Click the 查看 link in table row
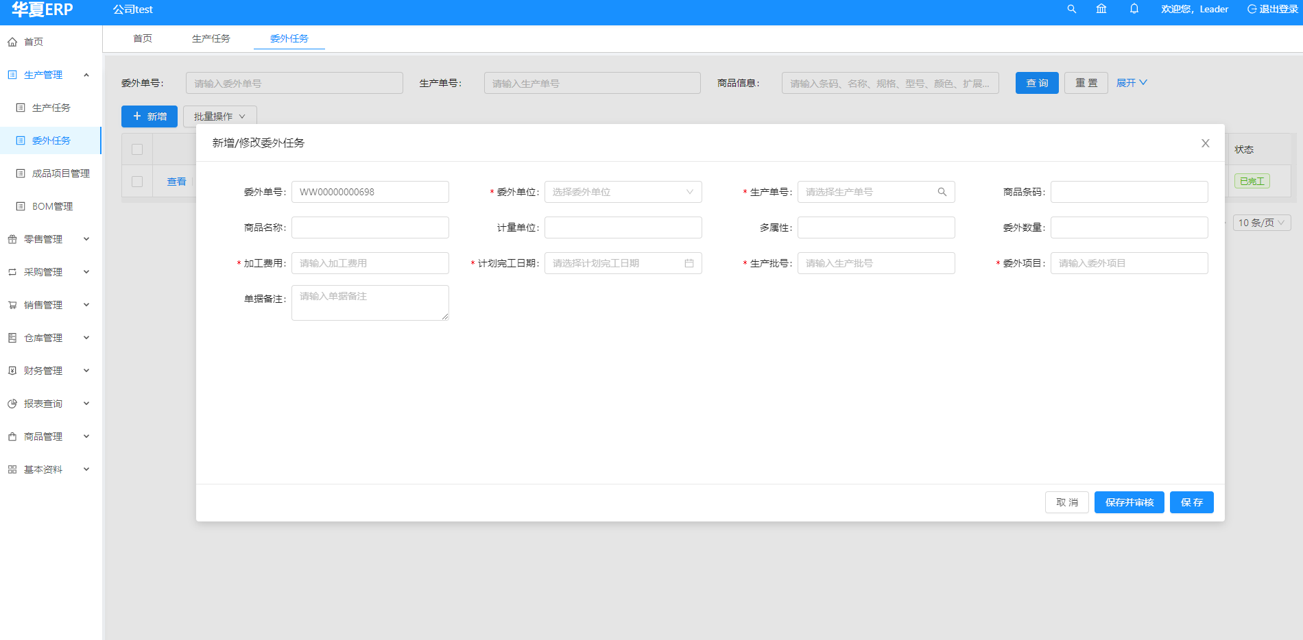This screenshot has width=1303, height=640. (177, 182)
